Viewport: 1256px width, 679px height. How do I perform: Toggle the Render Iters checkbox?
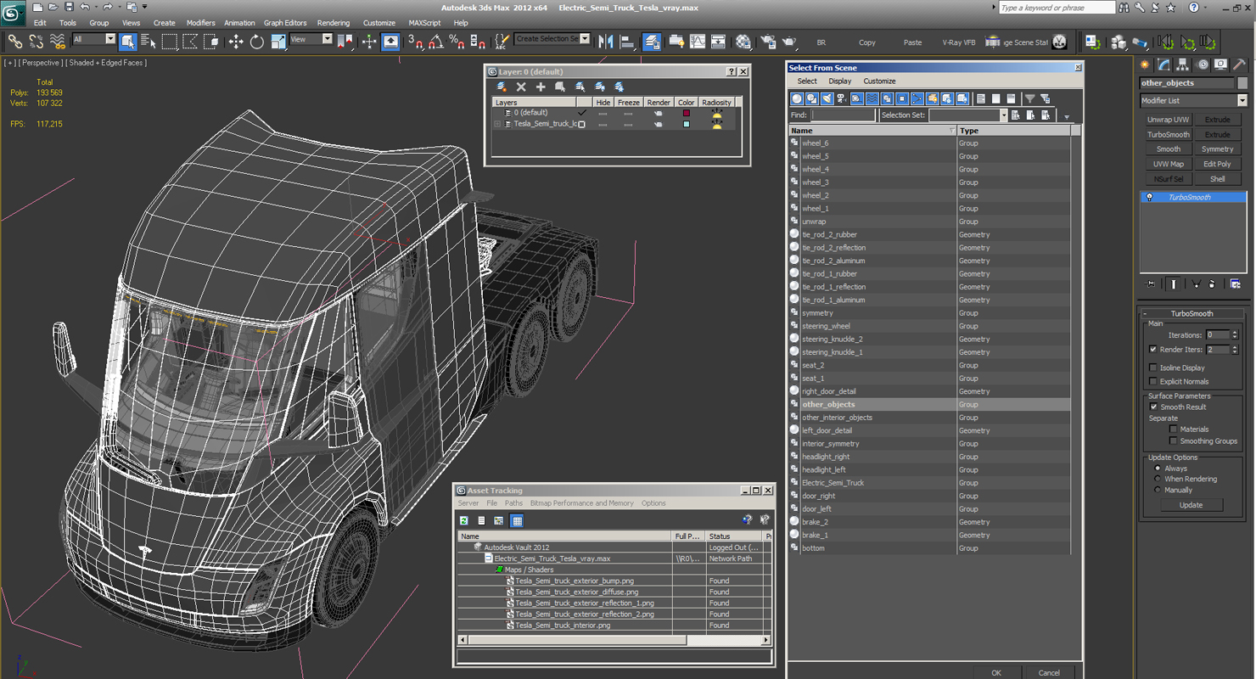1152,350
